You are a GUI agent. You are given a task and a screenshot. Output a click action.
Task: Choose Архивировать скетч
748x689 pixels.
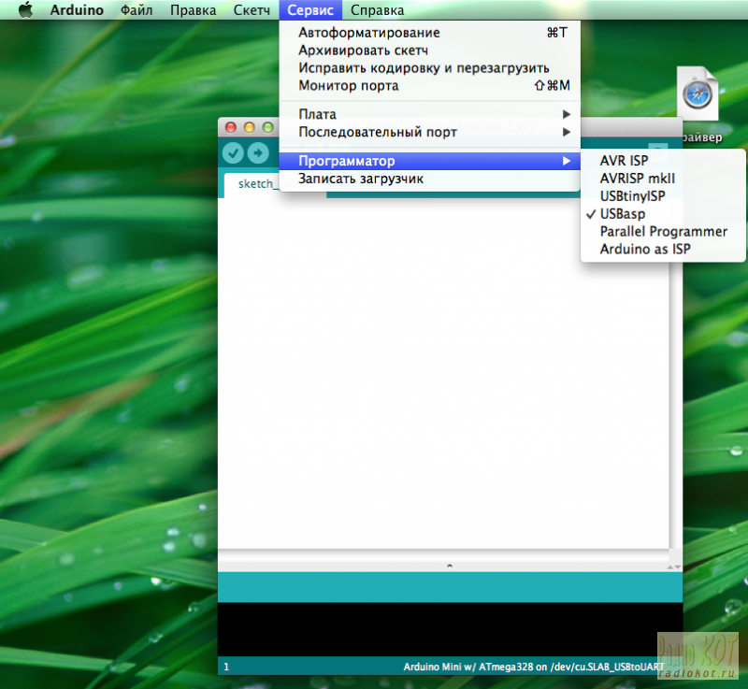tap(430, 50)
